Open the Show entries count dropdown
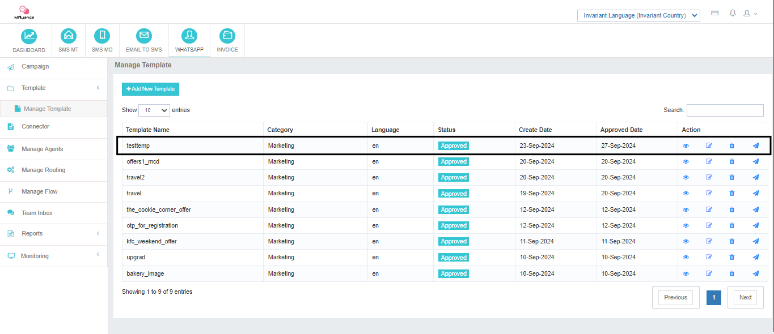Screen dimensions: 774x334 (154, 110)
